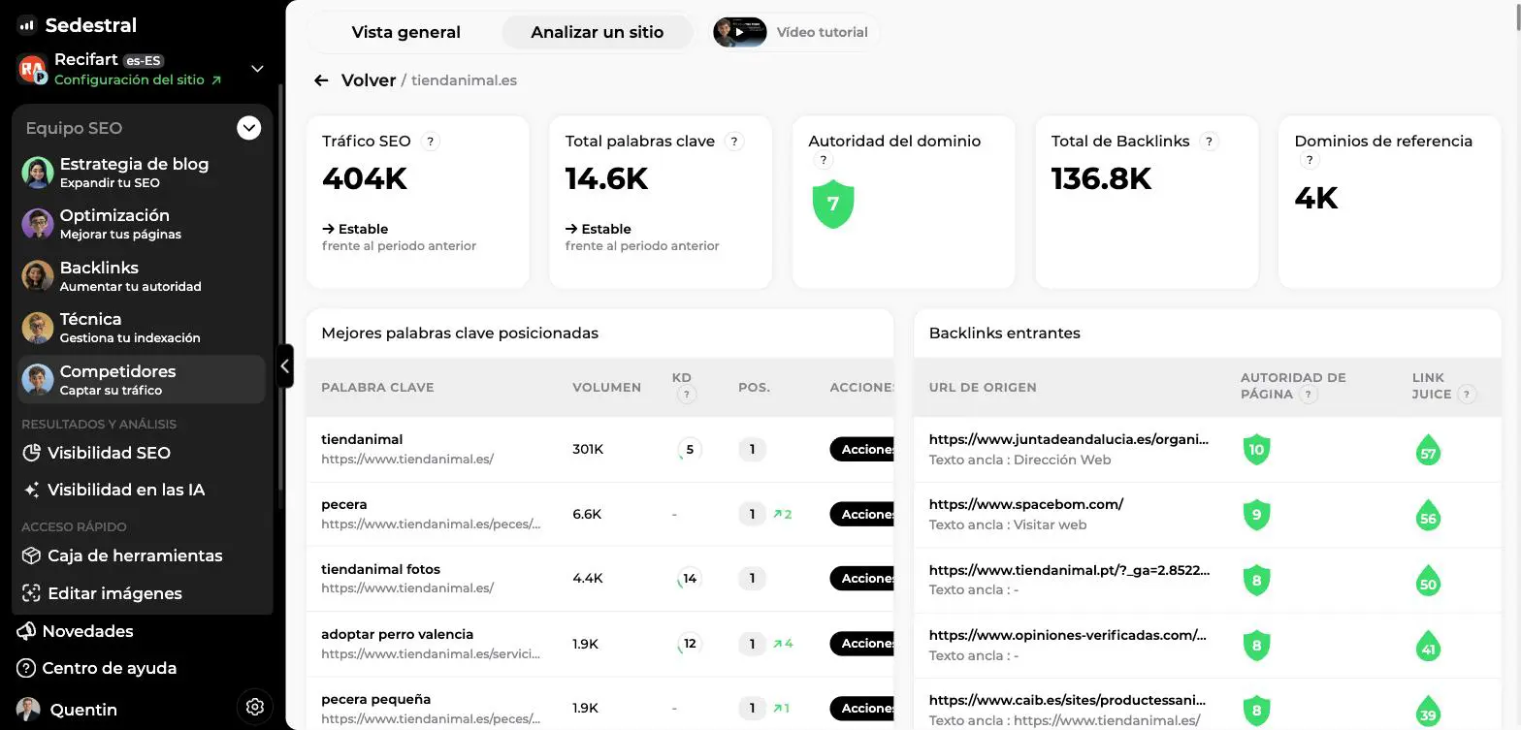
Task: Open Visibilidad SEO
Action: 109,453
